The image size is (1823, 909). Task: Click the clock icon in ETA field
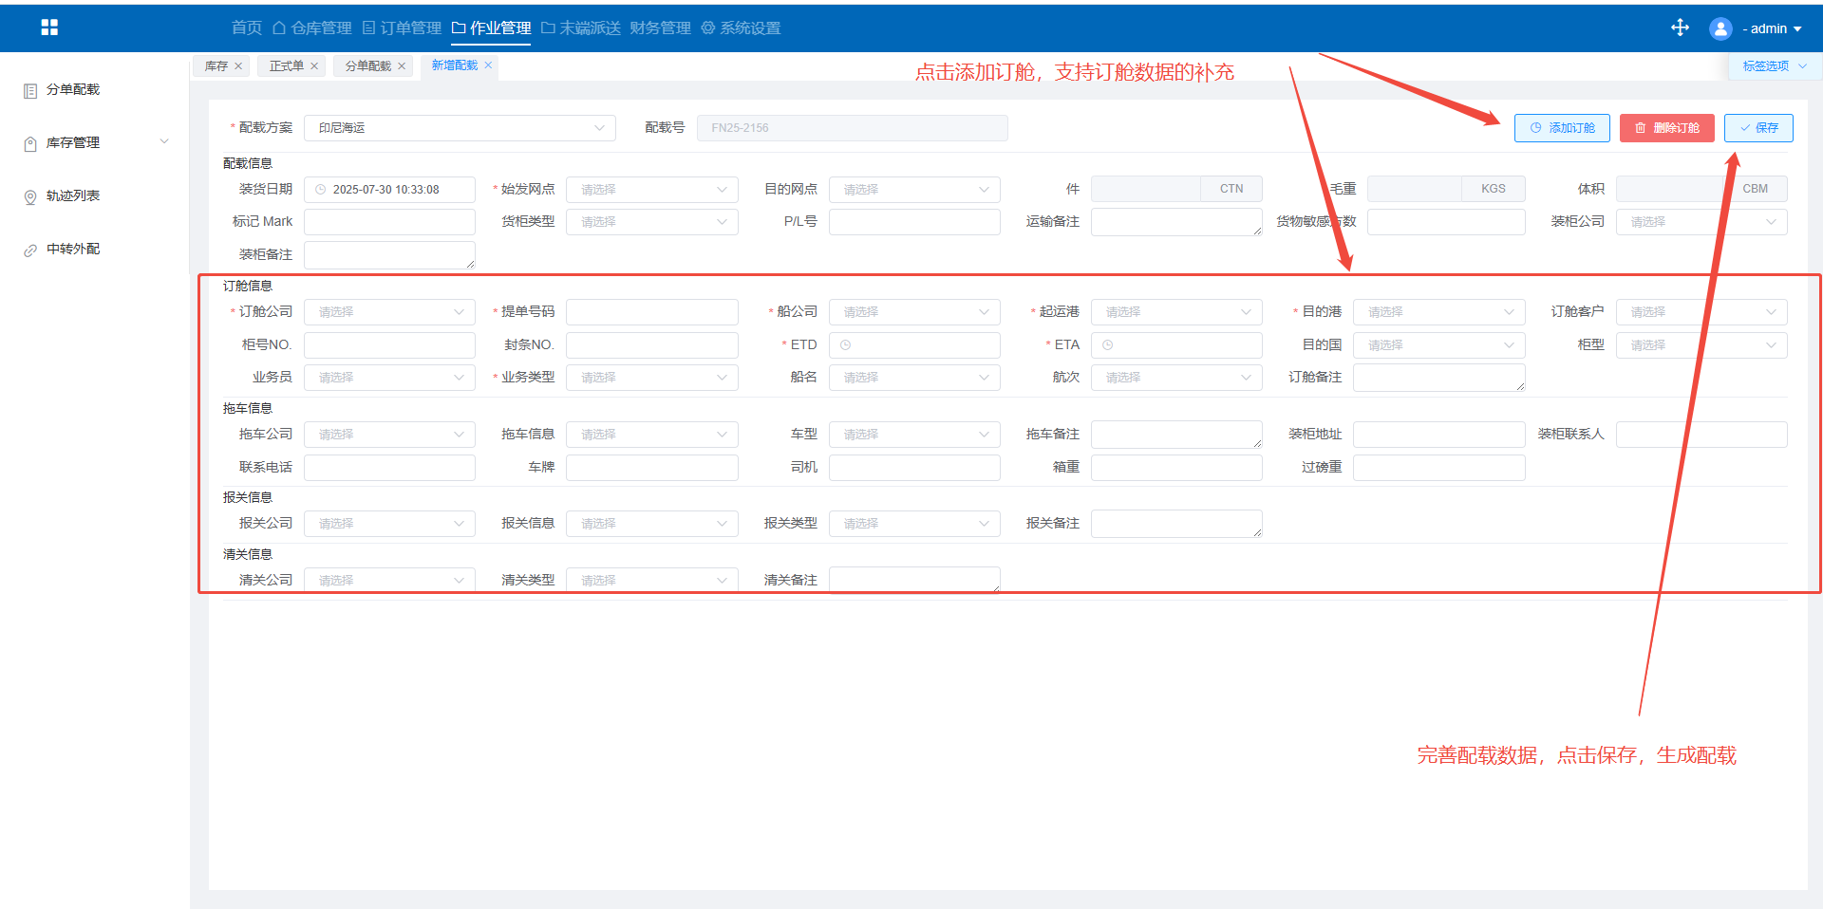coord(1107,345)
